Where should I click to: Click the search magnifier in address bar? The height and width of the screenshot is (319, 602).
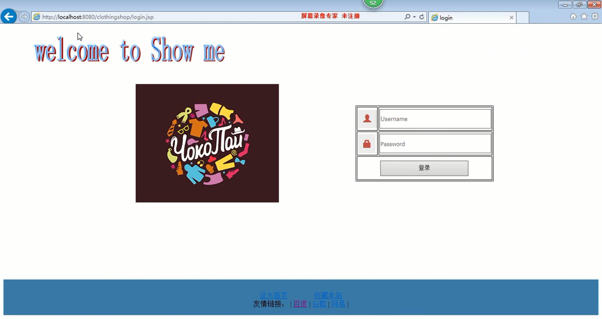point(407,17)
